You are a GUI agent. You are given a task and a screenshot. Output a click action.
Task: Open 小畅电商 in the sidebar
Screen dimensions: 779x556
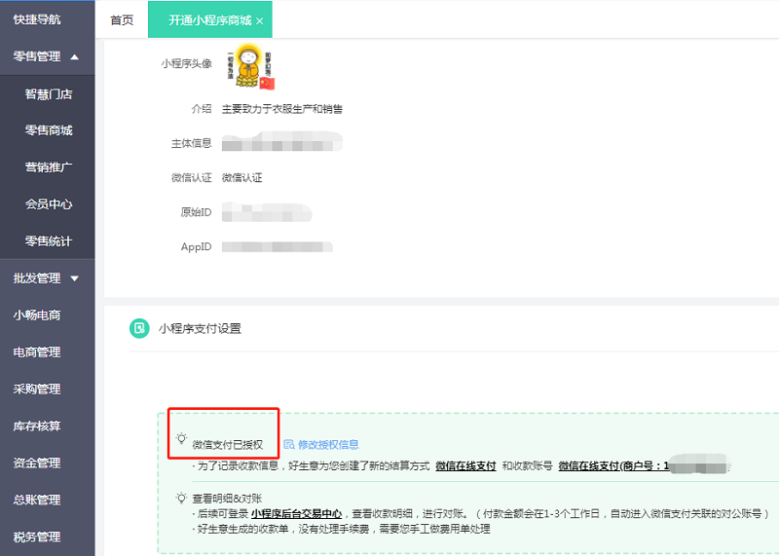[37, 315]
